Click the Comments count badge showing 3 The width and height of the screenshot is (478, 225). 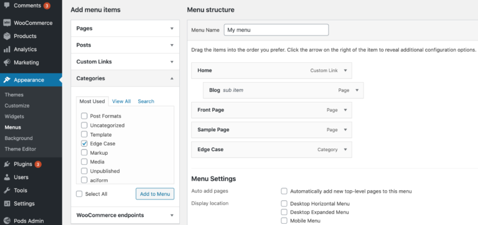47,6
